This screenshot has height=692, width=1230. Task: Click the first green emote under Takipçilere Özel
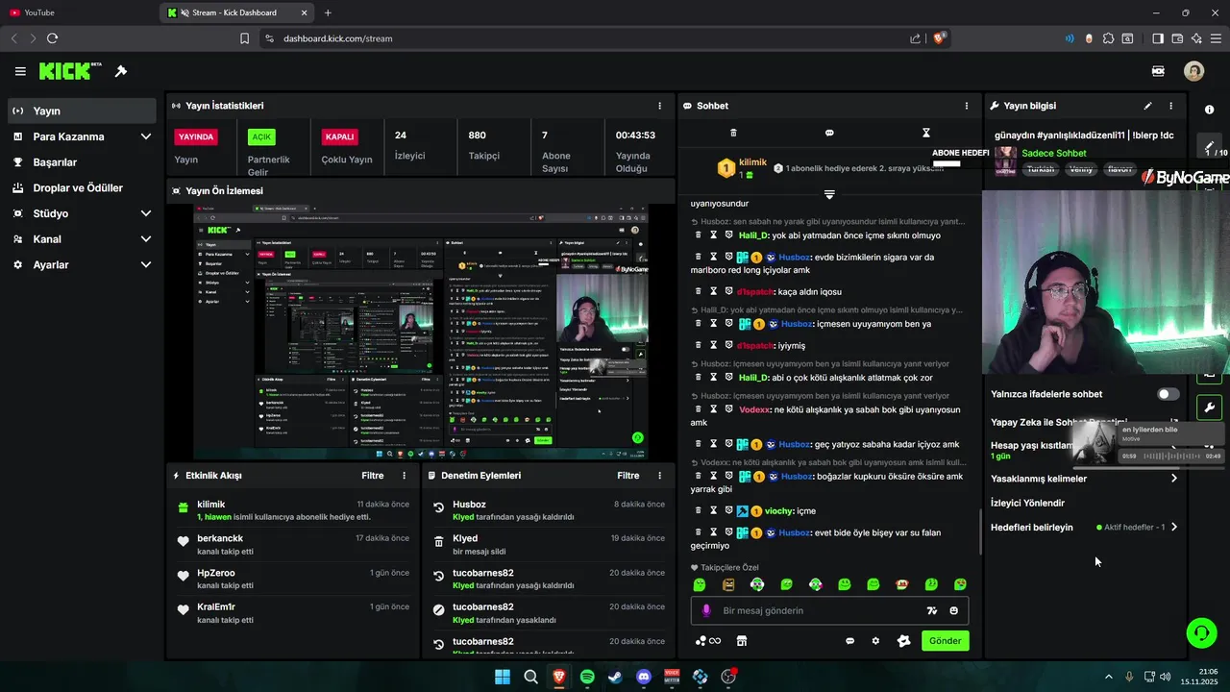click(700, 584)
